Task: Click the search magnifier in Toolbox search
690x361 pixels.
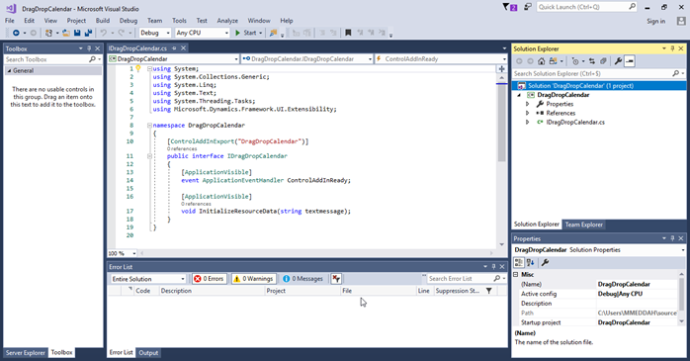Action: coord(92,59)
